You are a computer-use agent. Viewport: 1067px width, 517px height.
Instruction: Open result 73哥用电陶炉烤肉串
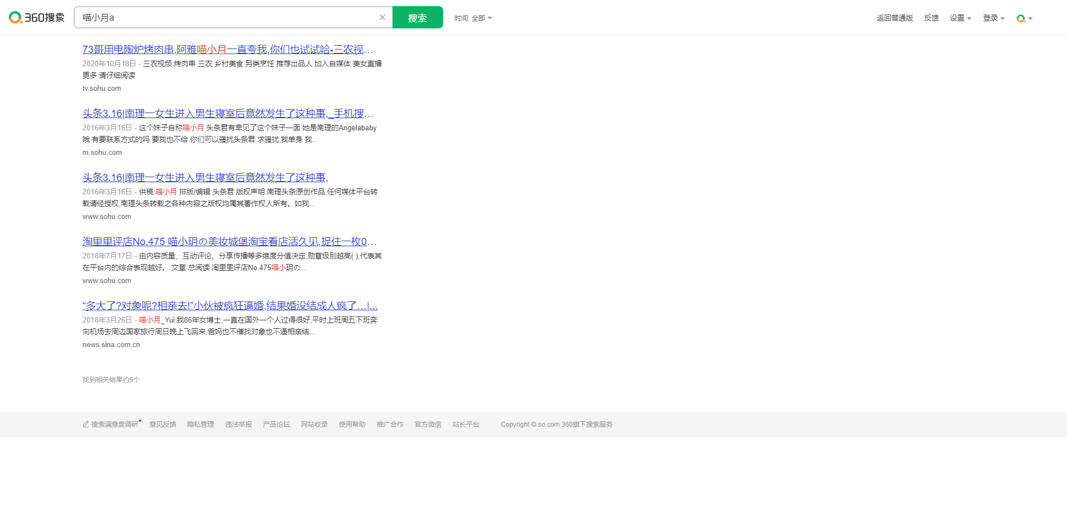click(228, 50)
